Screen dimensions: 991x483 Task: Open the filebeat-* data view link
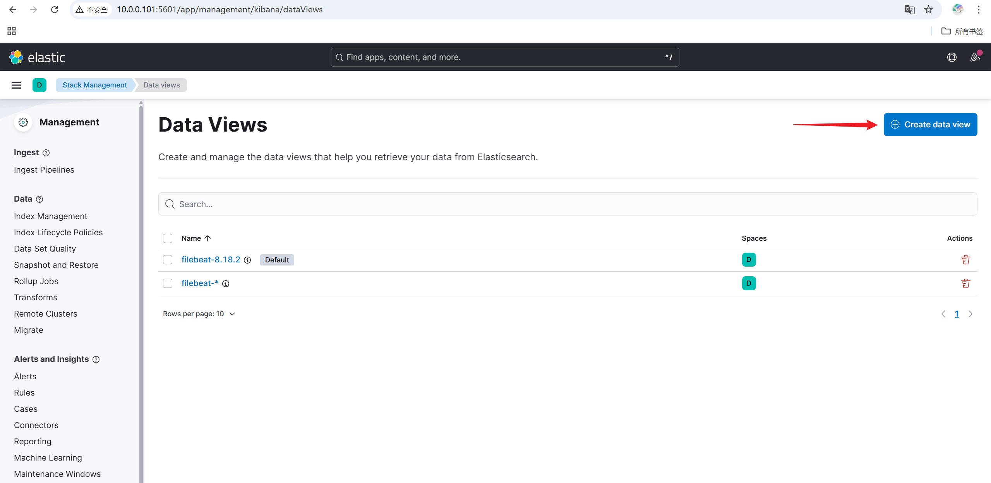[x=200, y=283]
